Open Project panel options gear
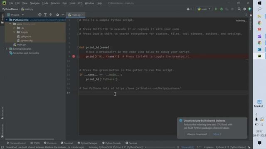Viewport: 266px width, 149px height. pos(57,15)
